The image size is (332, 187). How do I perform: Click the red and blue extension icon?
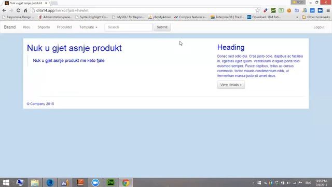[265, 10]
